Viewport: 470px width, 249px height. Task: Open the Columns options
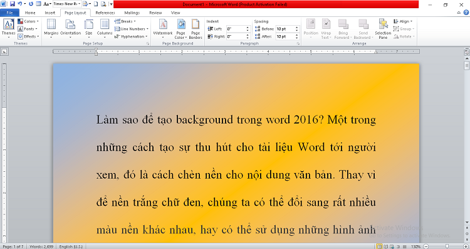pos(105,28)
